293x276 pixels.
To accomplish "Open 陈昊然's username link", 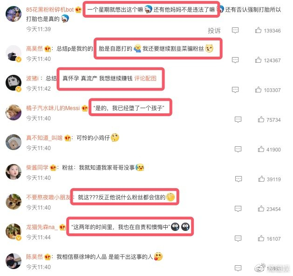I will coord(34,257).
